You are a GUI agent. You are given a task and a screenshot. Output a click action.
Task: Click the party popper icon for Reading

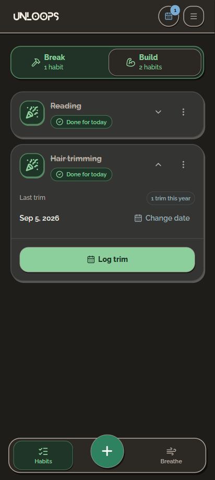[32, 113]
